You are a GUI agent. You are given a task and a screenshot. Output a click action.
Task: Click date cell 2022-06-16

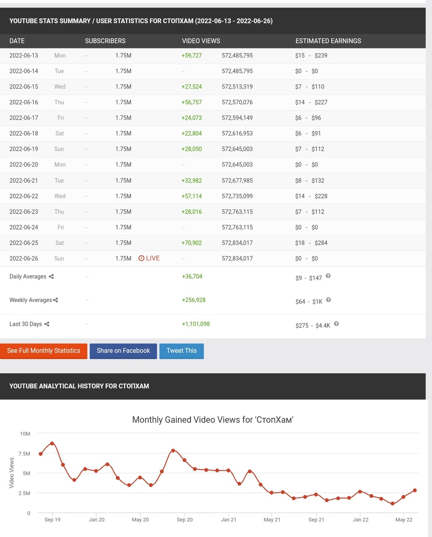click(x=24, y=102)
